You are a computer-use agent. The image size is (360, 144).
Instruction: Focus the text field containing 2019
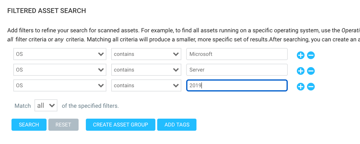[237, 86]
